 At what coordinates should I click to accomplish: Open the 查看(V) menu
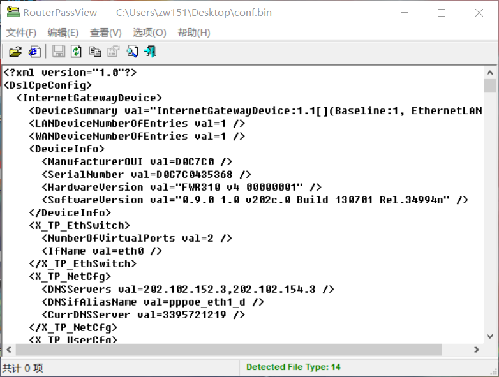pyautogui.click(x=106, y=33)
